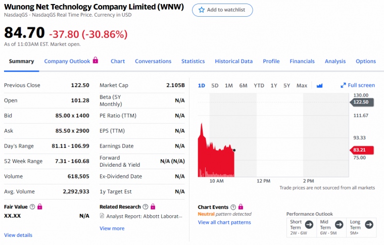
Task: Click the Ask value 85.50 x 2900
Action: click(x=72, y=131)
